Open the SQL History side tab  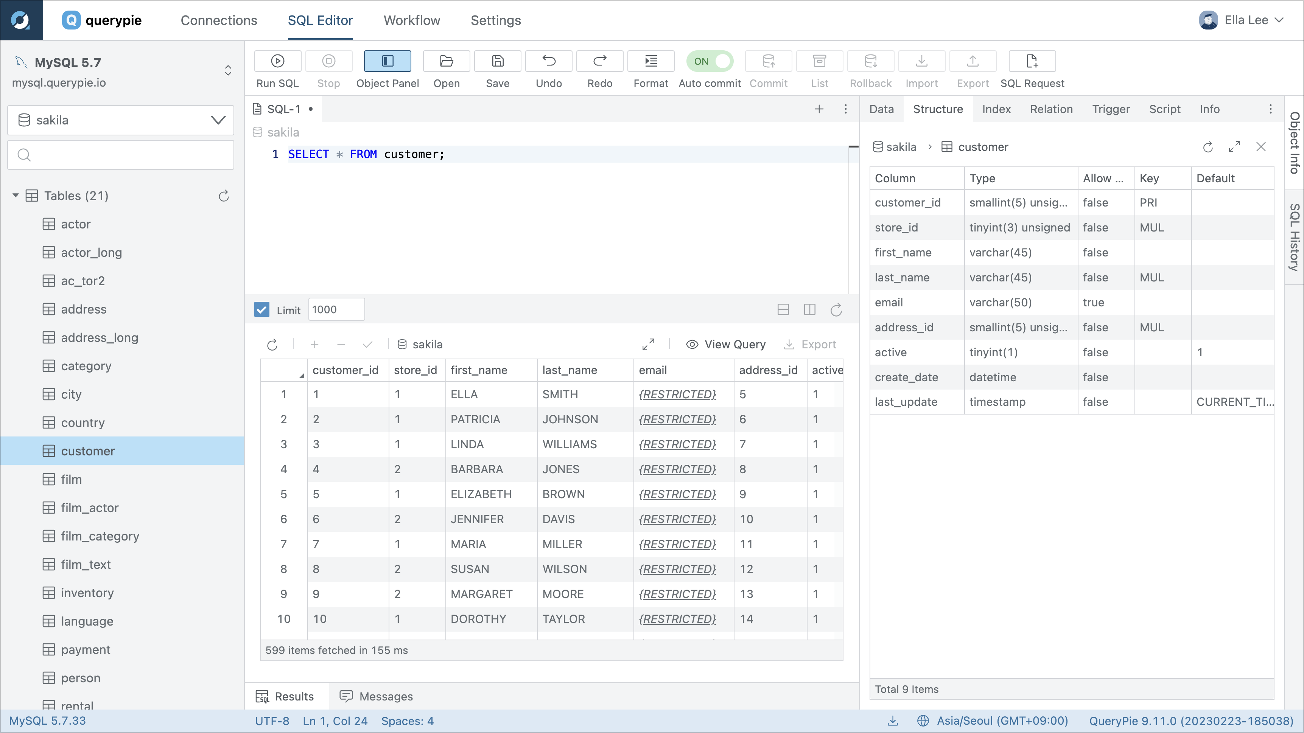point(1295,237)
